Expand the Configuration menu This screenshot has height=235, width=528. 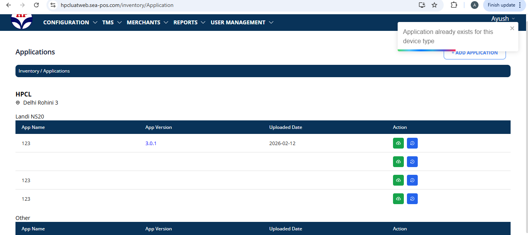coord(70,22)
